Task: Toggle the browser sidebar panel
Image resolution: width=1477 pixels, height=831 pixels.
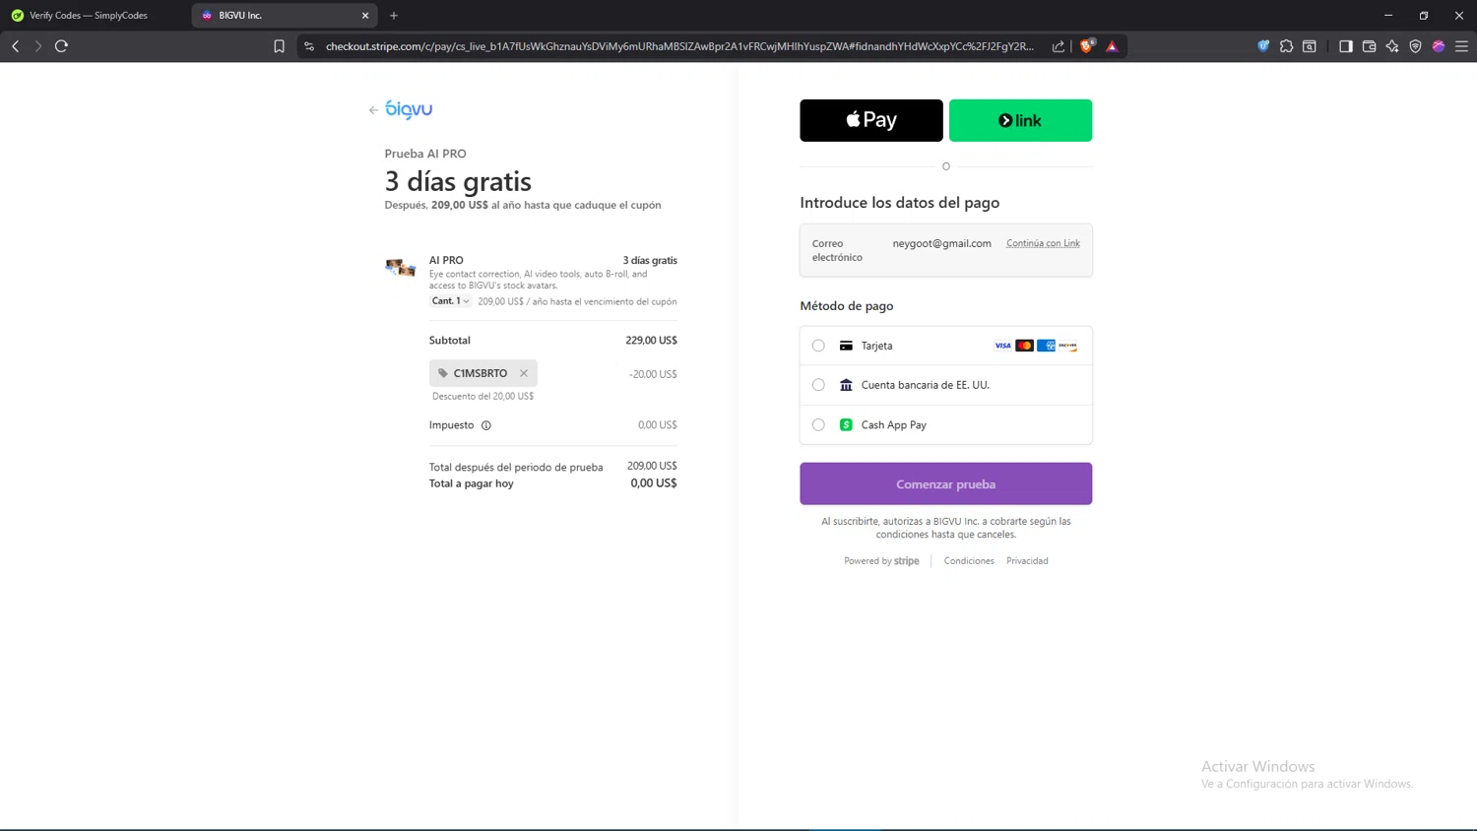Action: pos(1346,46)
